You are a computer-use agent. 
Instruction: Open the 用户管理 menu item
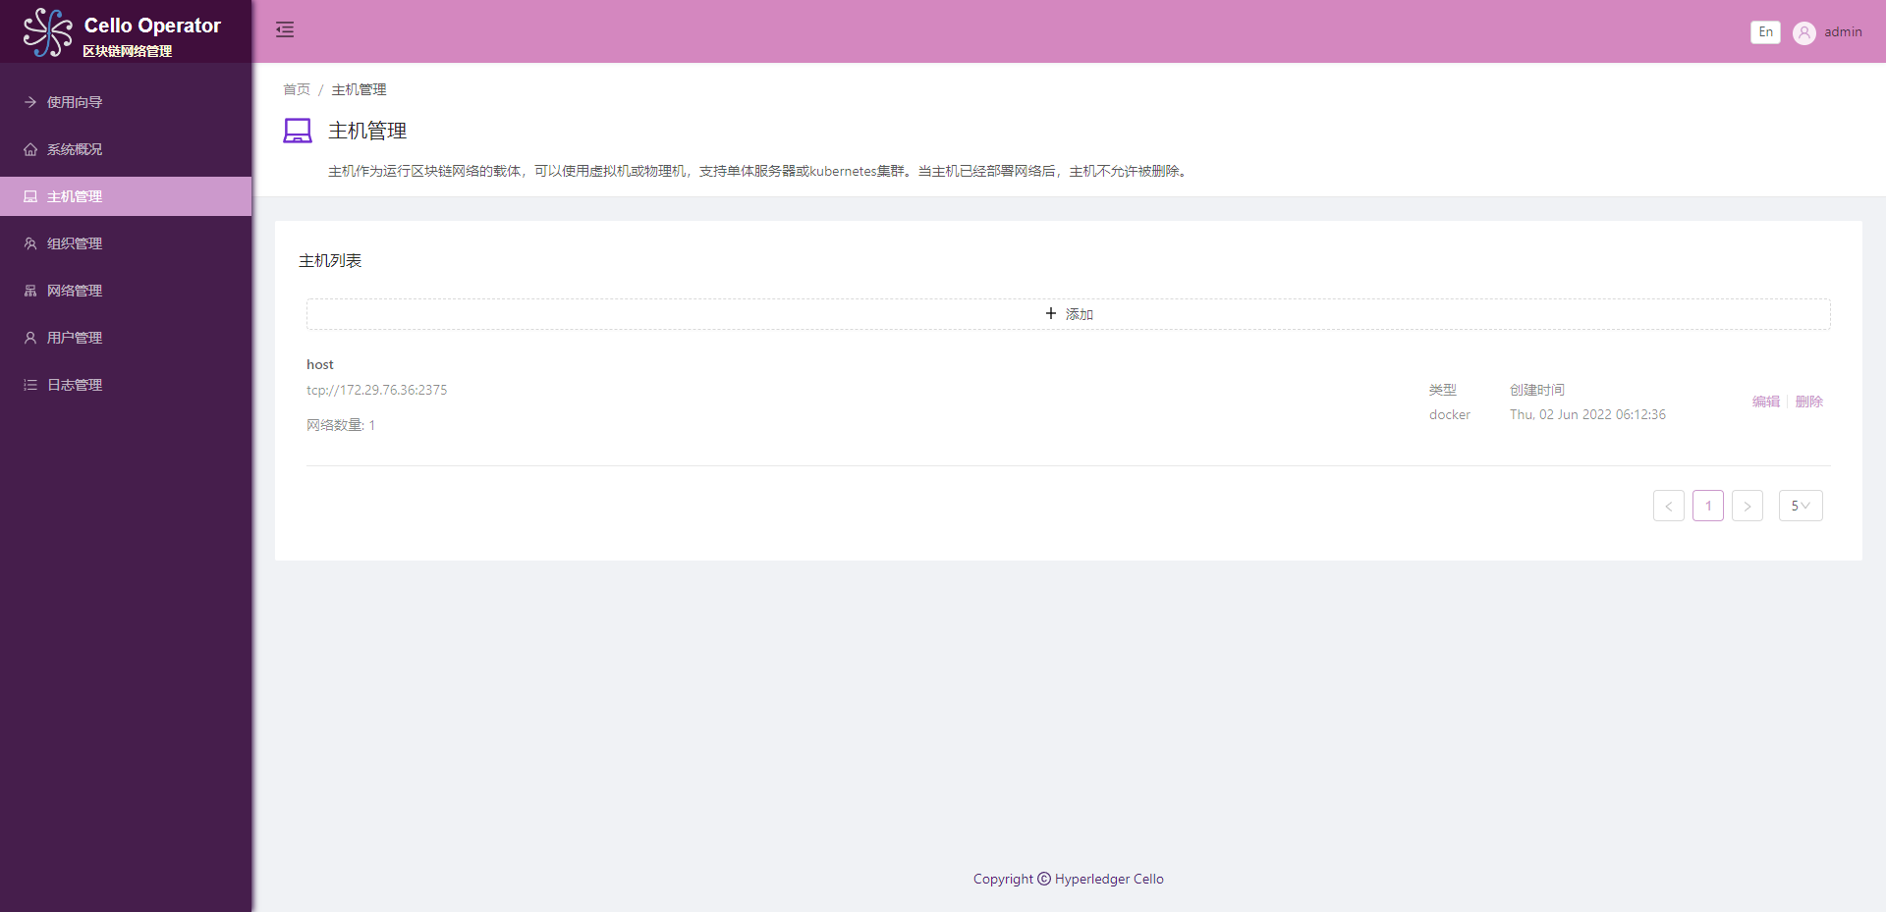tap(126, 338)
